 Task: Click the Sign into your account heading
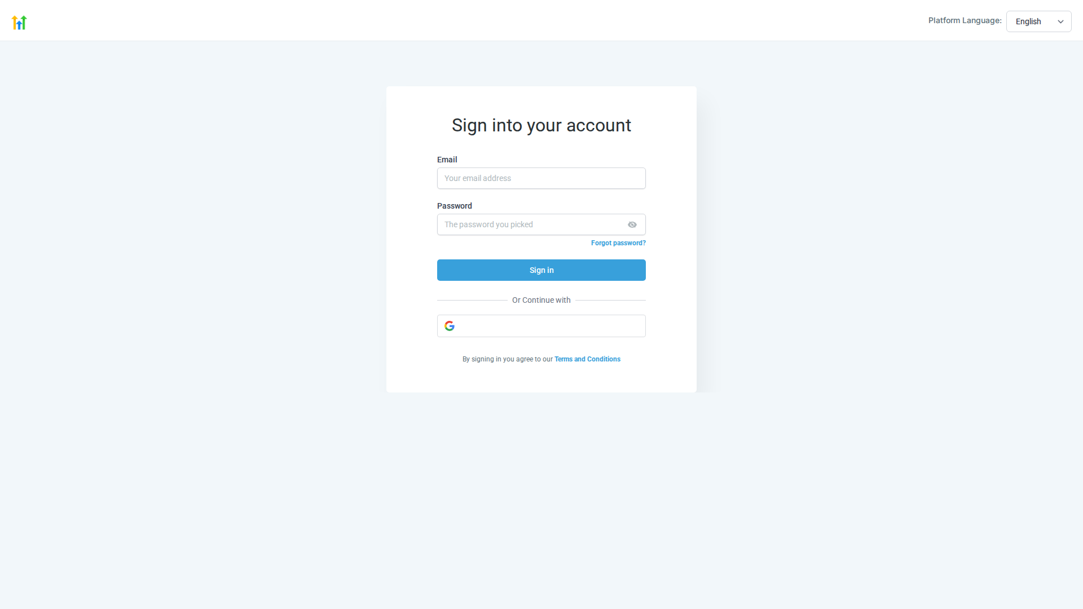point(541,125)
